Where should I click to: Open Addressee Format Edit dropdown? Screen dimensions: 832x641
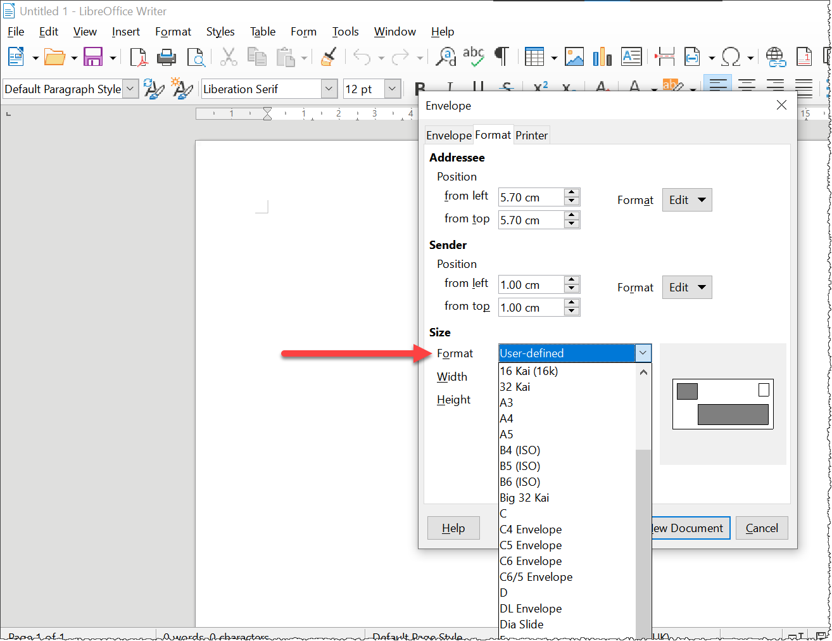pos(687,200)
